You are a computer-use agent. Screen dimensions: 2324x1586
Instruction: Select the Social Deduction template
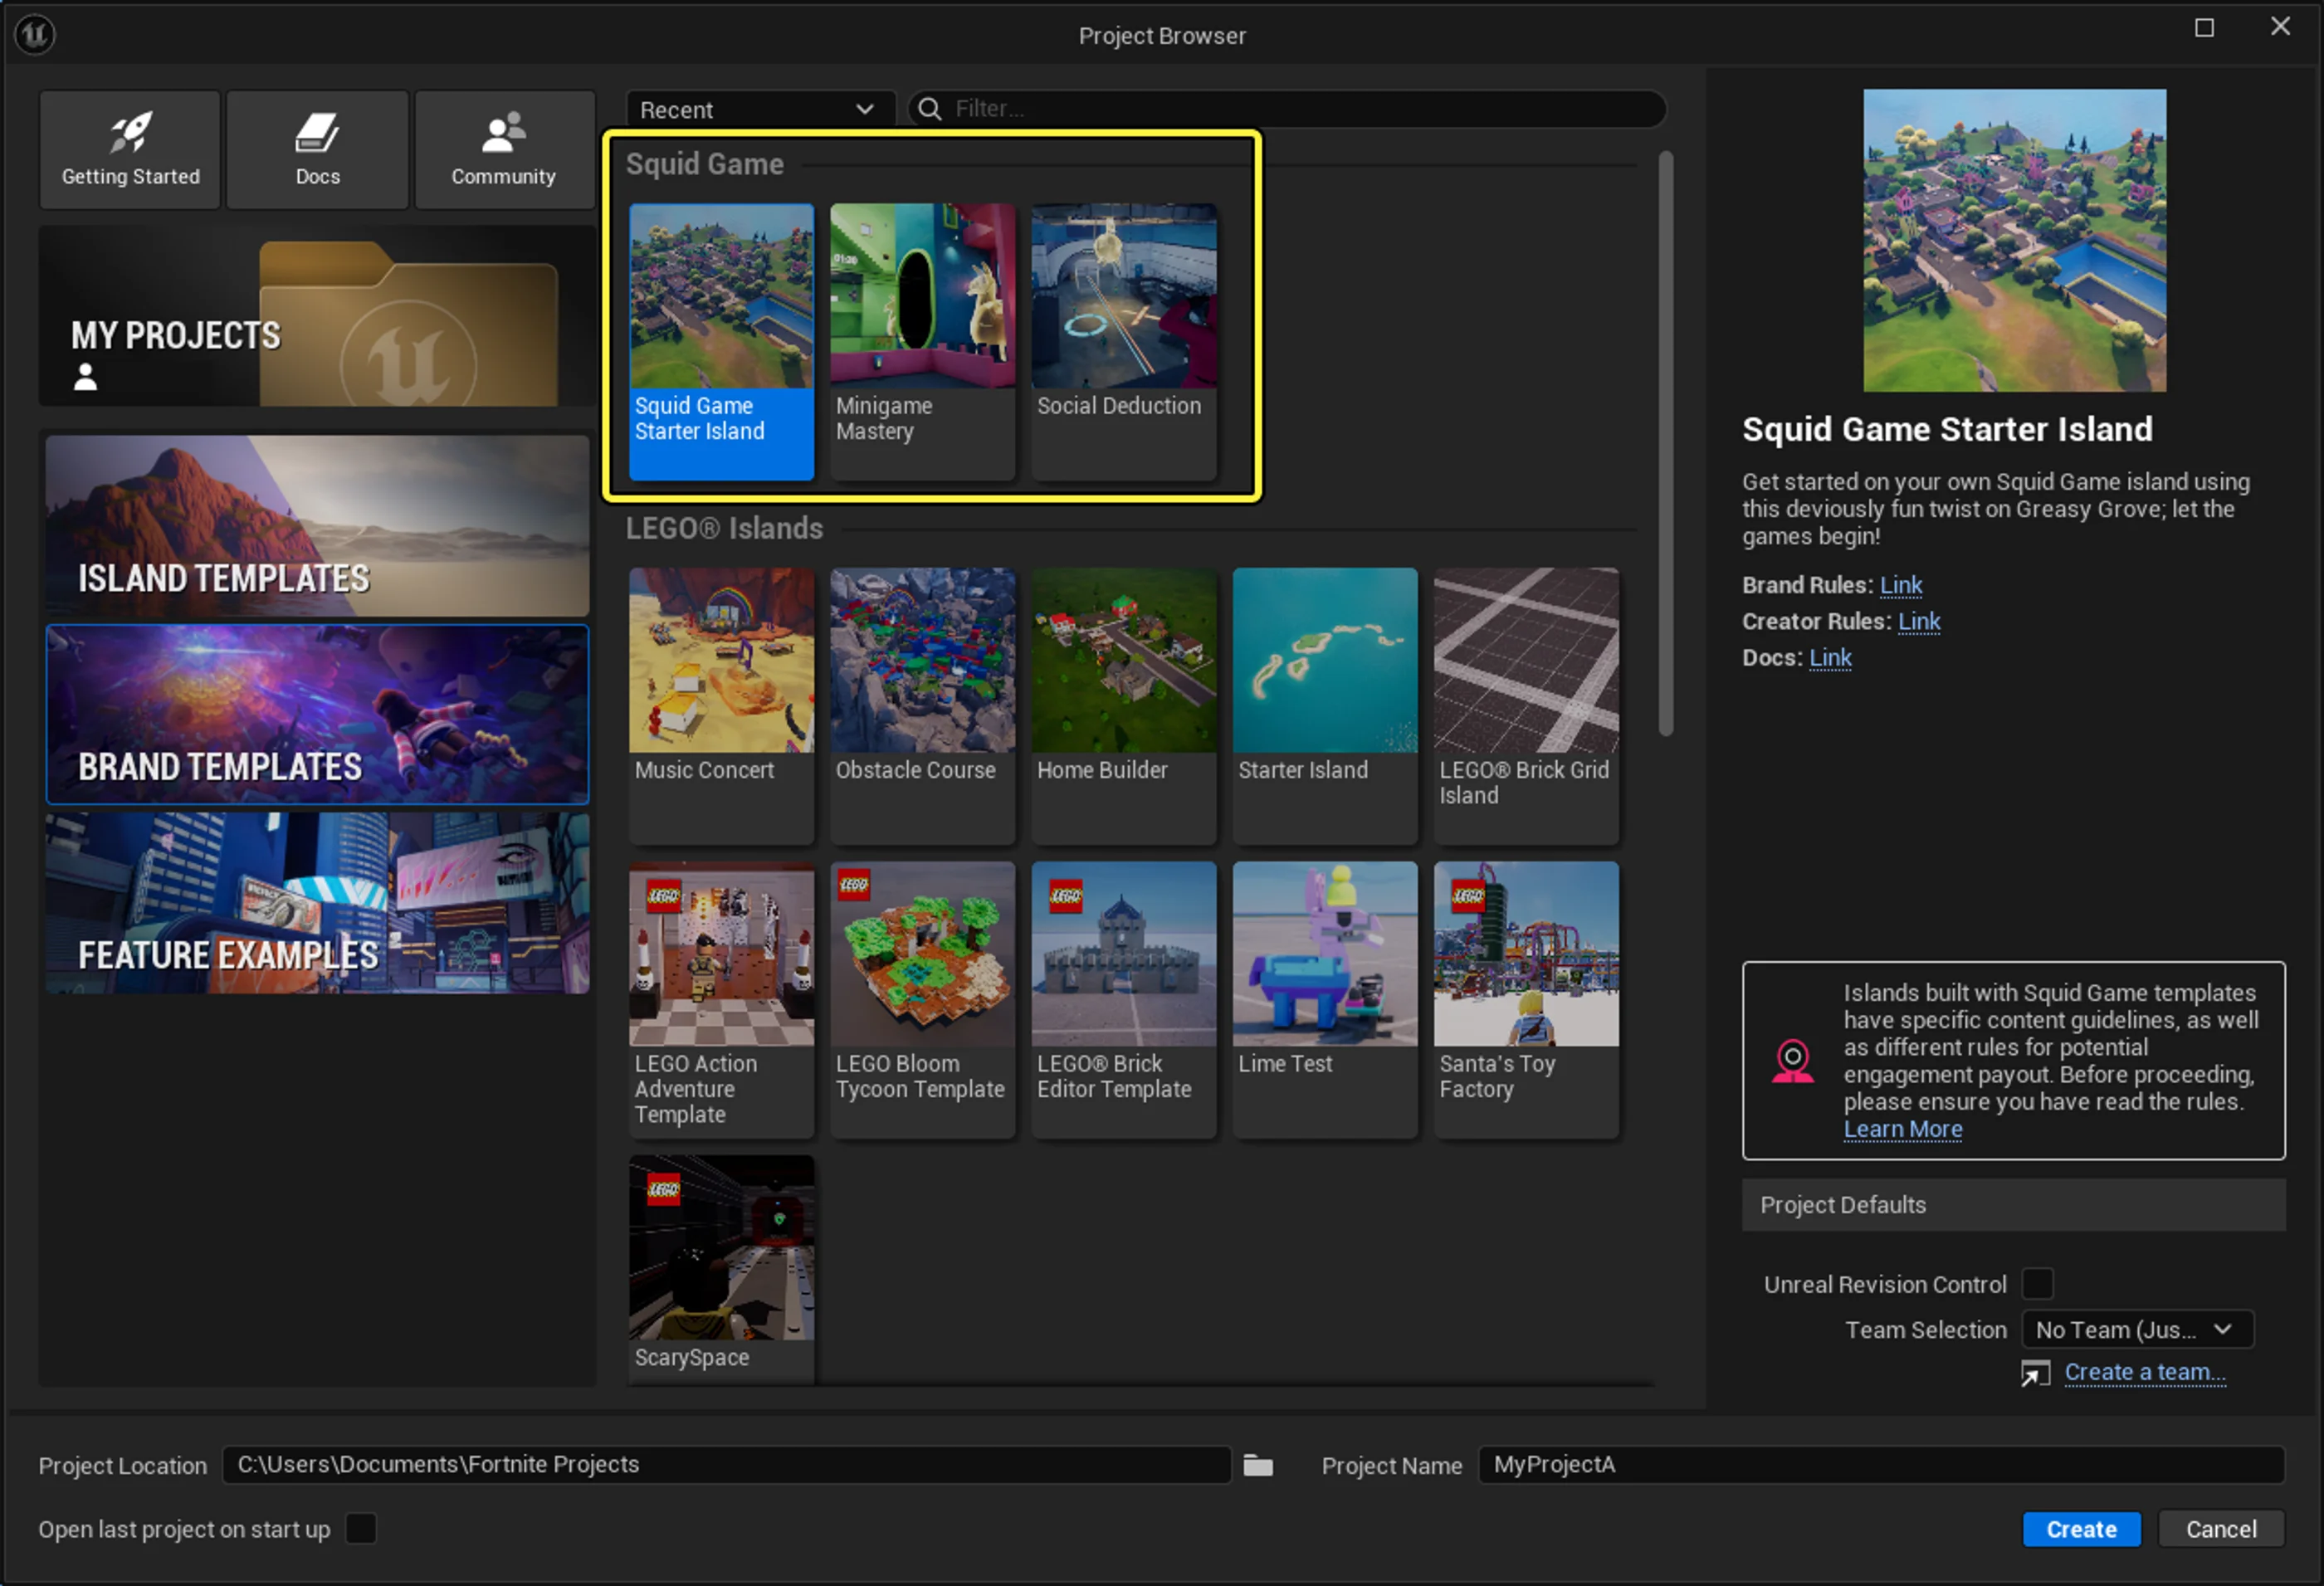1124,342
